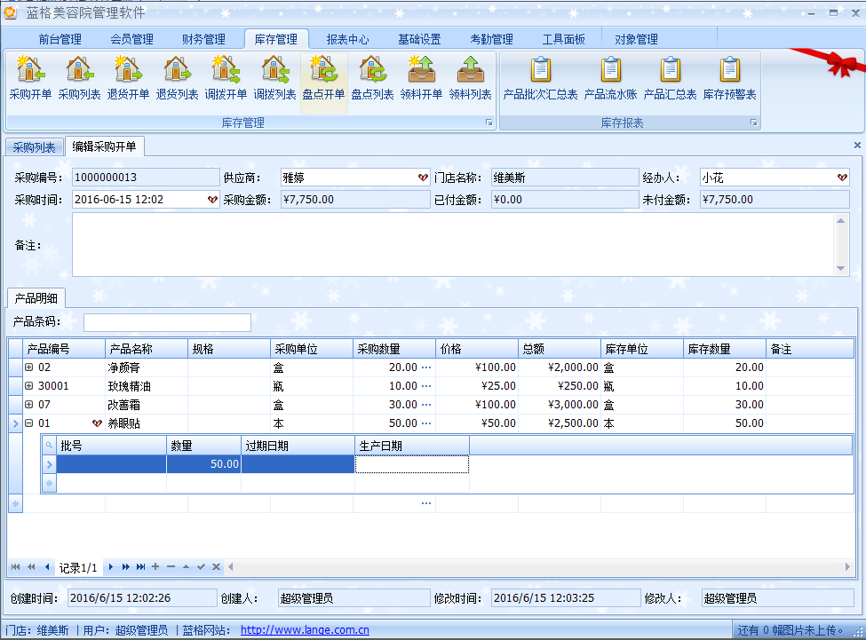Open the 采购时间 date picker dropdown
The image size is (866, 640).
pyautogui.click(x=211, y=200)
